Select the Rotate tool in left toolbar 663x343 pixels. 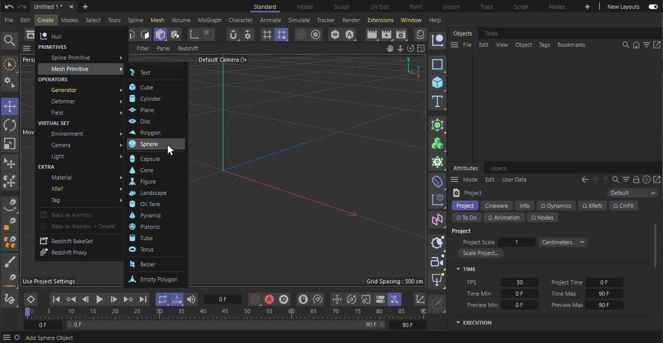10,125
